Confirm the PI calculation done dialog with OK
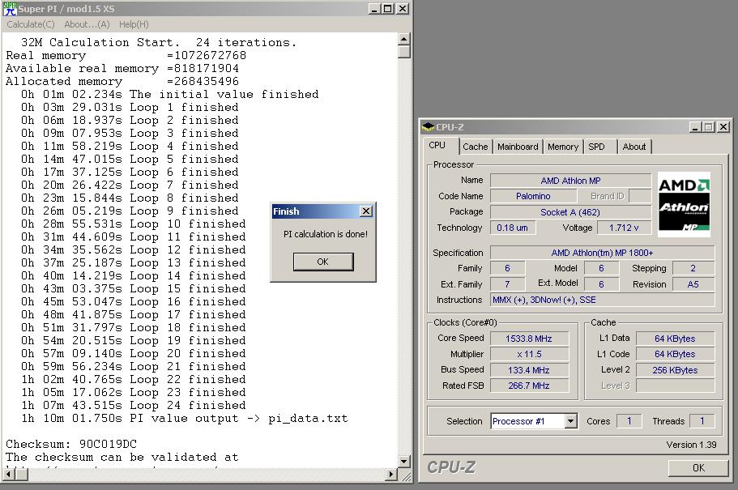 tap(323, 262)
